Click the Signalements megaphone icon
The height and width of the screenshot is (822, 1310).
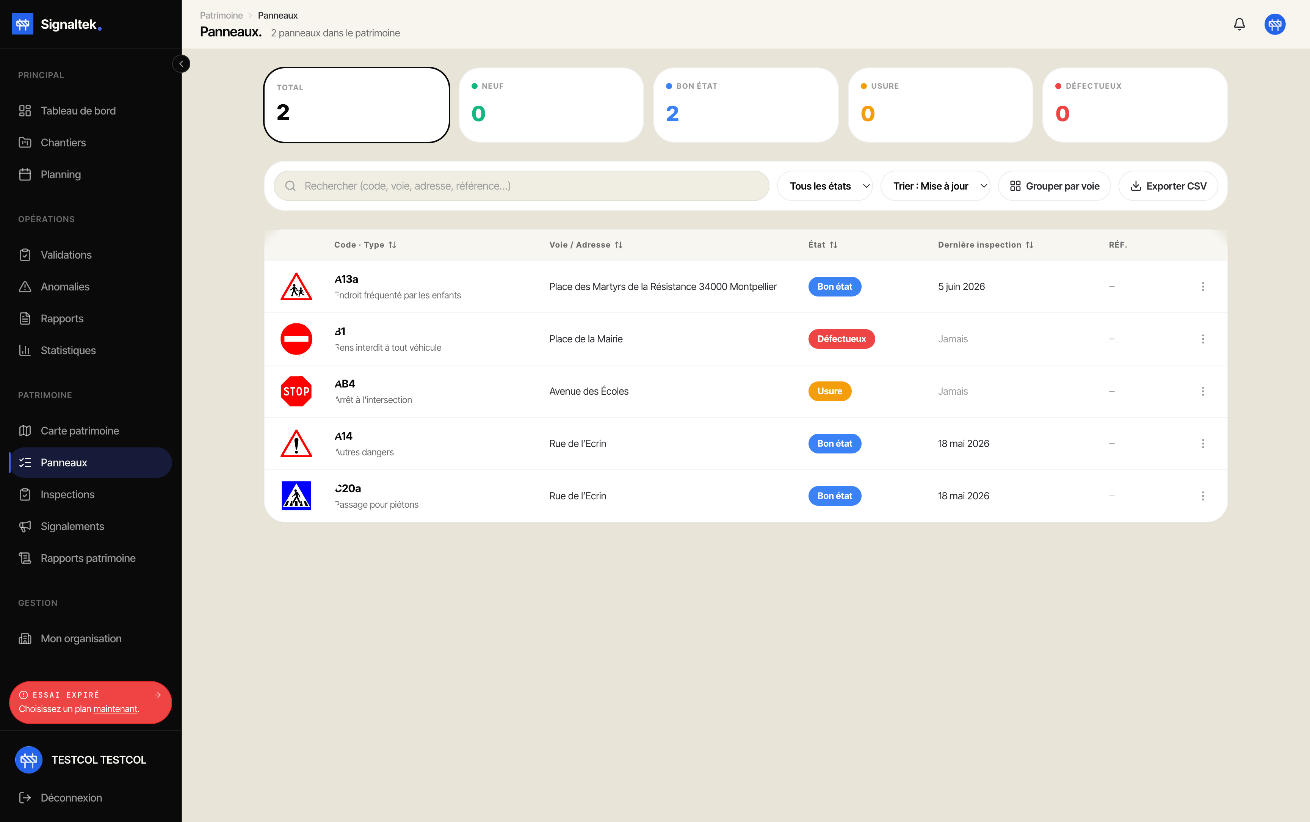point(25,526)
